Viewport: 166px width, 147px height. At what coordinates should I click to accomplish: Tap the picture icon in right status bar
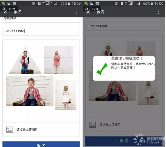pyautogui.click(x=92, y=3)
